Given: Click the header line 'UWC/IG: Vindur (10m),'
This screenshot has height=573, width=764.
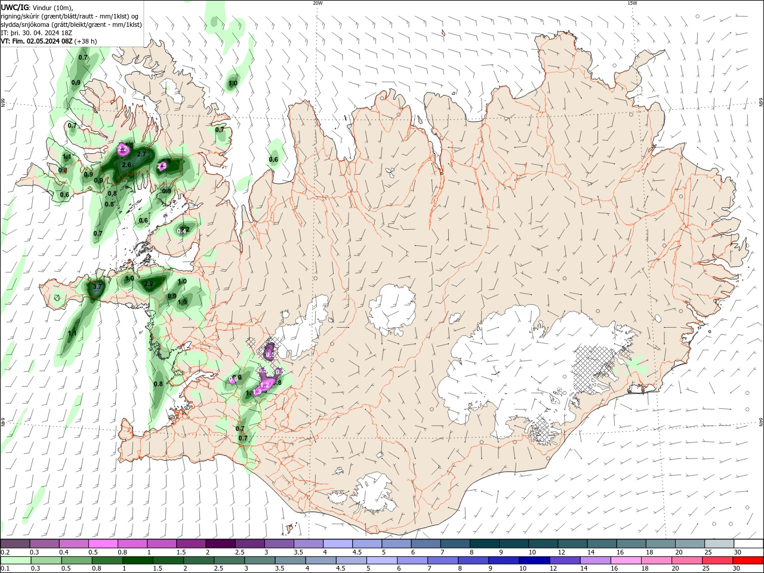Looking at the screenshot, I should click(37, 7).
